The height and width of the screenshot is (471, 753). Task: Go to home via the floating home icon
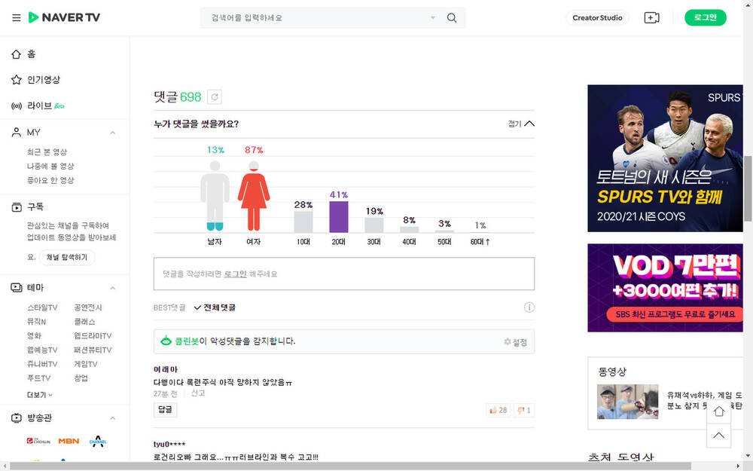(x=718, y=411)
